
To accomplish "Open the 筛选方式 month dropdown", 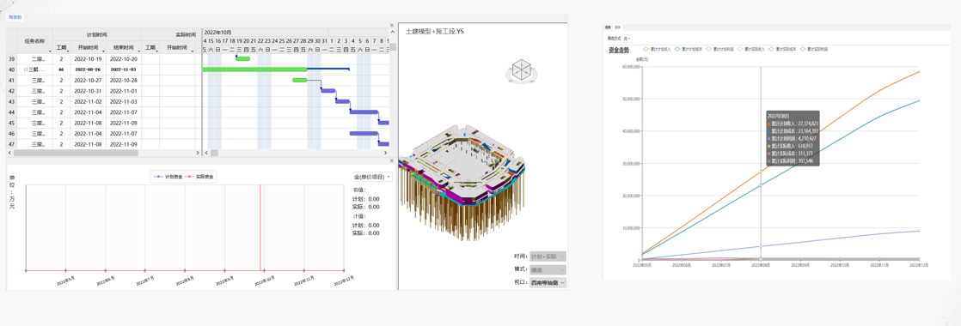I will [627, 39].
